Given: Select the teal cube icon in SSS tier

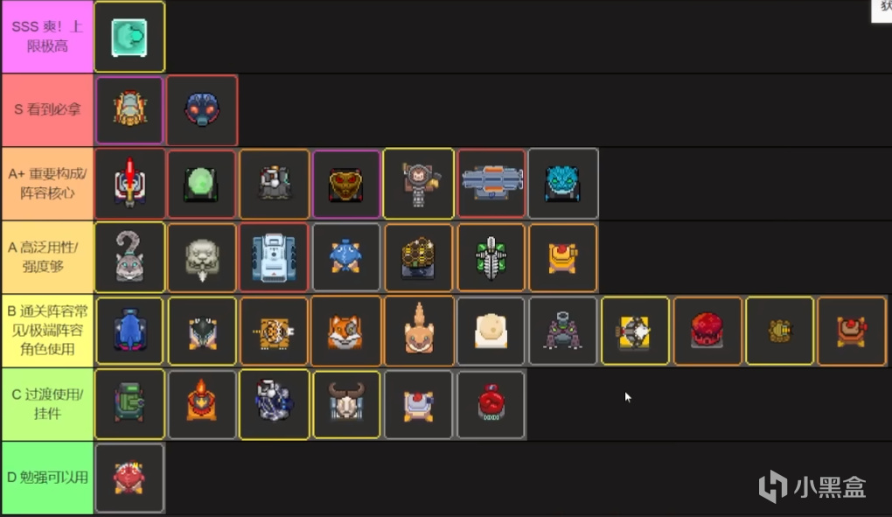Looking at the screenshot, I should click(129, 37).
